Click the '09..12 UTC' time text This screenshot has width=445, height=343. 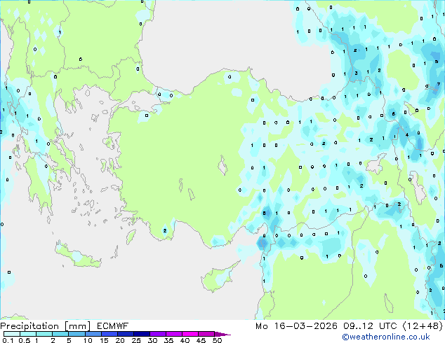coord(370,326)
